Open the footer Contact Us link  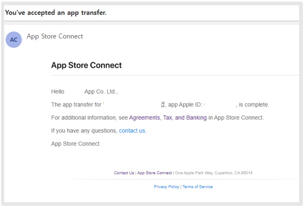point(124,173)
